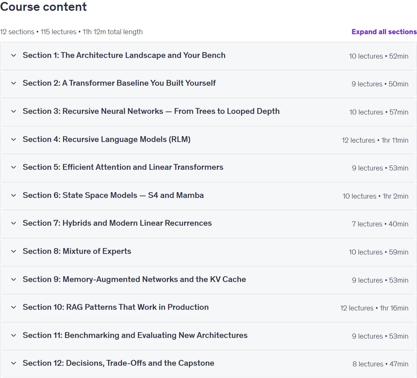Select 'RAG Patterns That Work in Production' title
This screenshot has width=417, height=378.
(138, 307)
